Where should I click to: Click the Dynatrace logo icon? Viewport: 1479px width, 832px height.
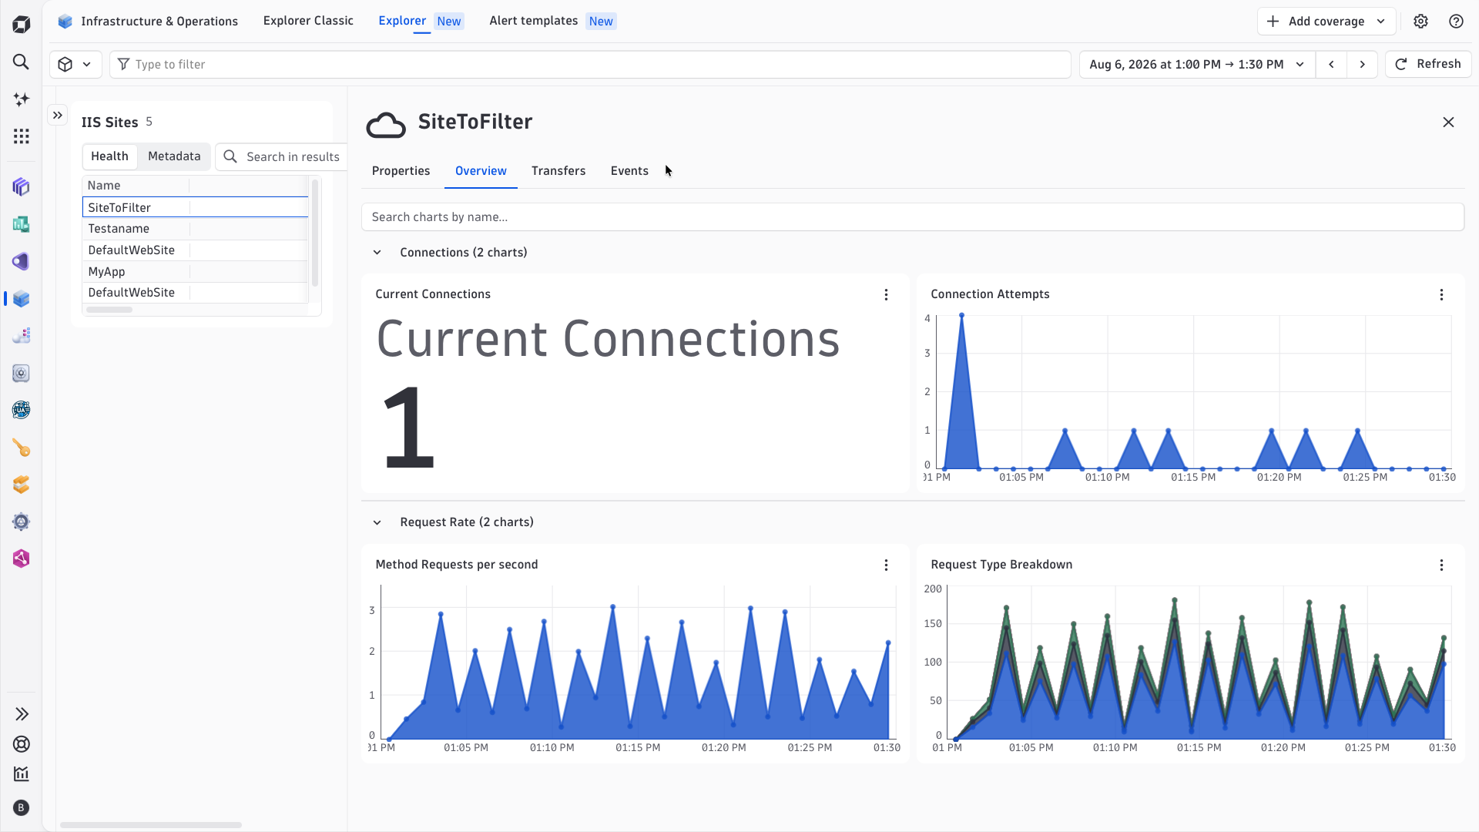pos(22,25)
